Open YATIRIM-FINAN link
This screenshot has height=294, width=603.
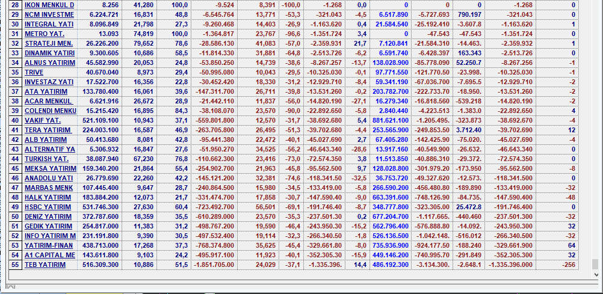[49, 245]
